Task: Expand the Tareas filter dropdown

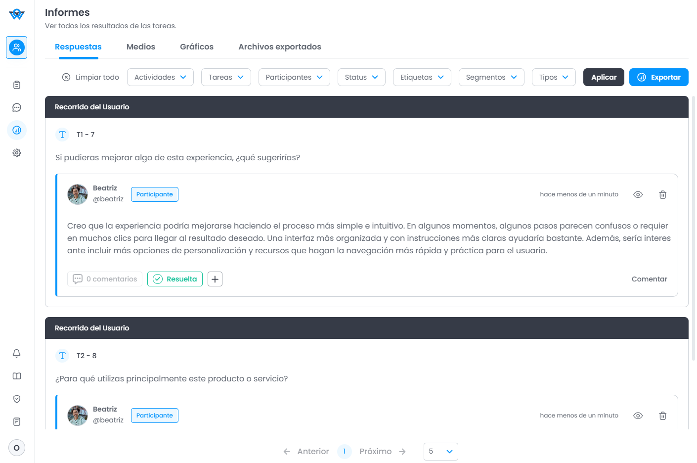Action: tap(226, 77)
